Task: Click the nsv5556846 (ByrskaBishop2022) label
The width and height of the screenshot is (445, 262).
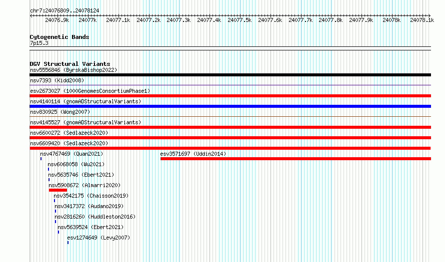Action: point(73,70)
